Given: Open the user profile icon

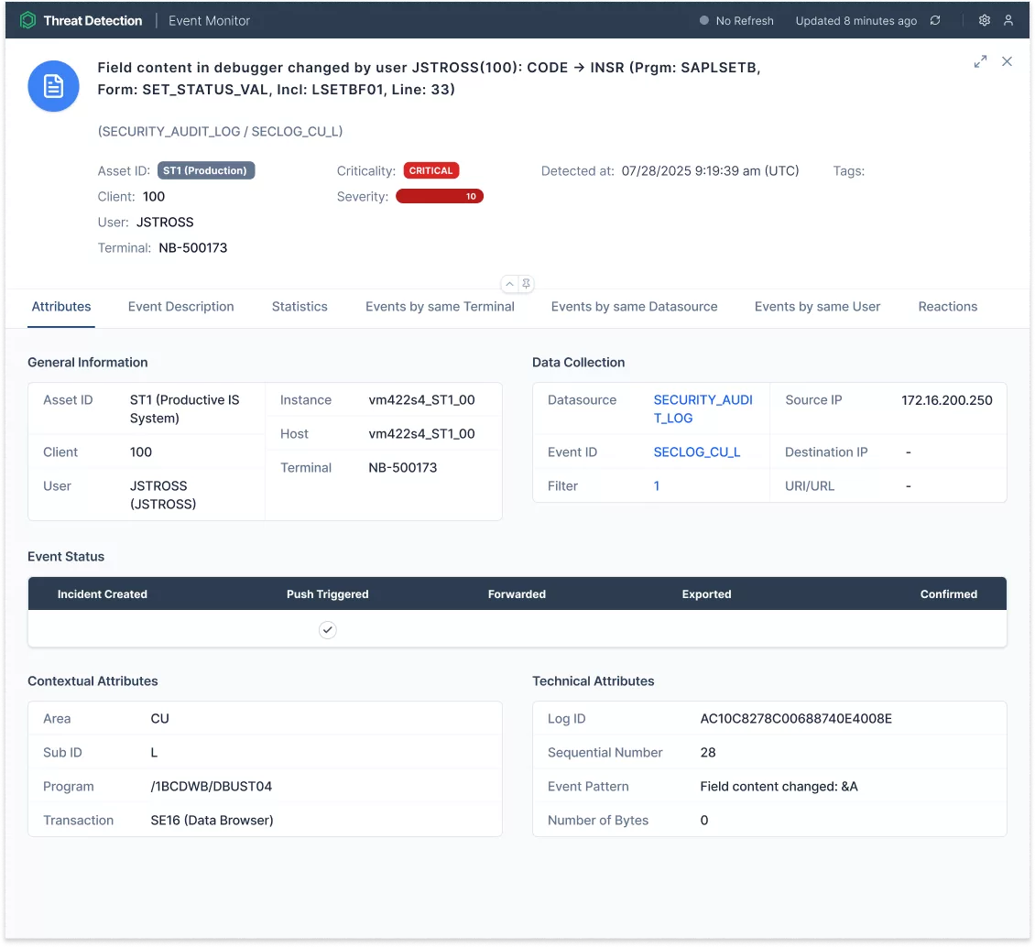Looking at the screenshot, I should [1008, 20].
